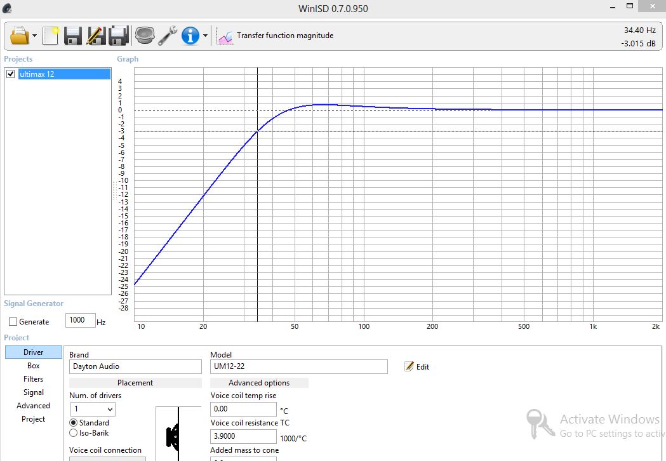Viewport: 666px width, 461px height.
Task: Expand the open-folder dropdown arrow
Action: click(34, 36)
